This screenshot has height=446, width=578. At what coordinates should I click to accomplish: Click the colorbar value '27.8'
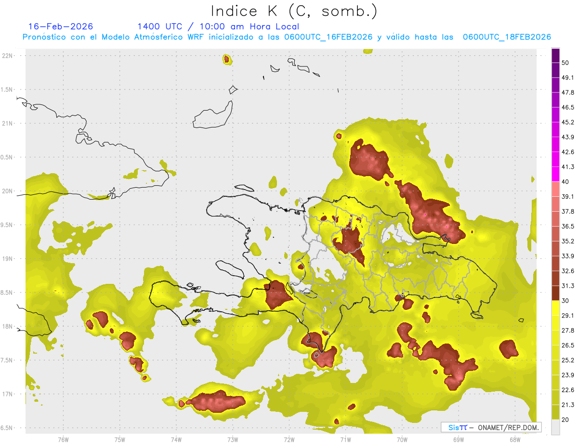coord(567,331)
